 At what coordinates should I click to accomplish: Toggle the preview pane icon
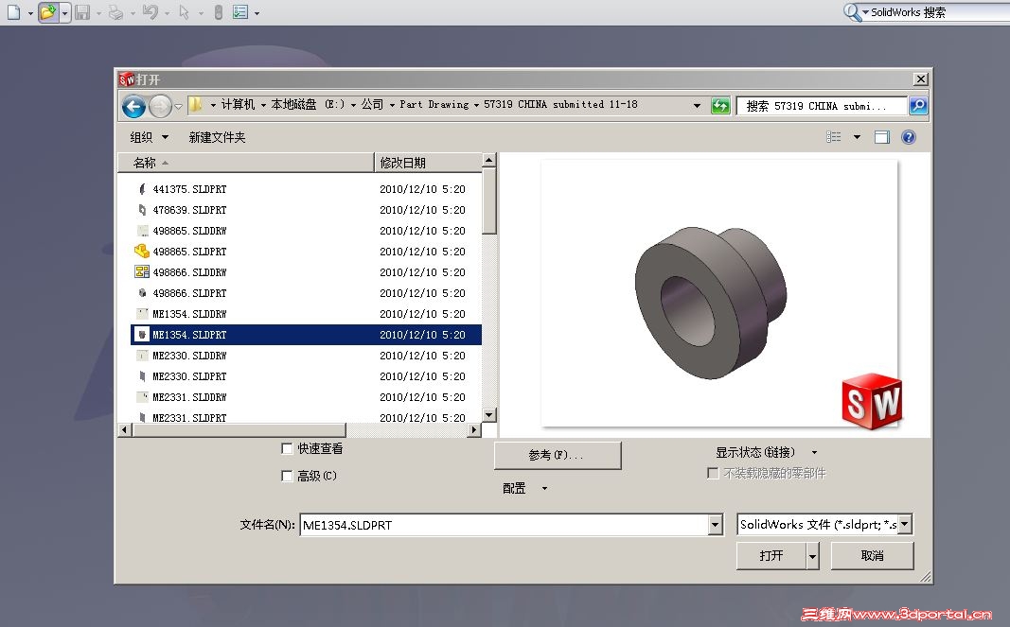pyautogui.click(x=882, y=136)
